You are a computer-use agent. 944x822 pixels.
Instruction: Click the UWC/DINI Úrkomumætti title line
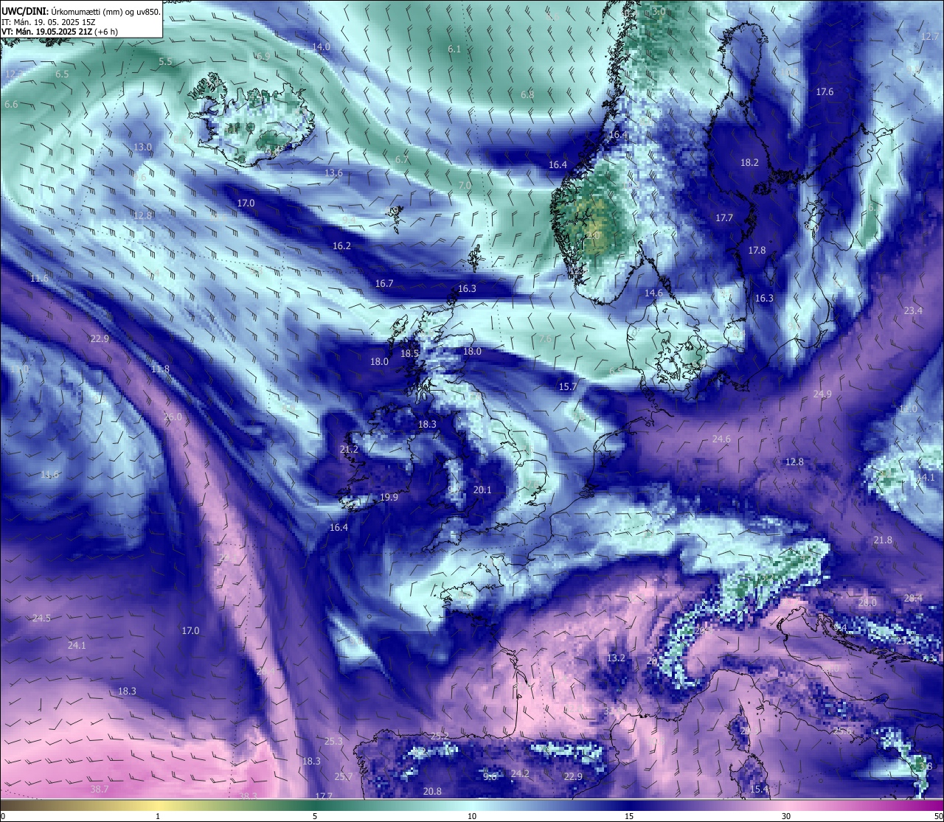(81, 11)
